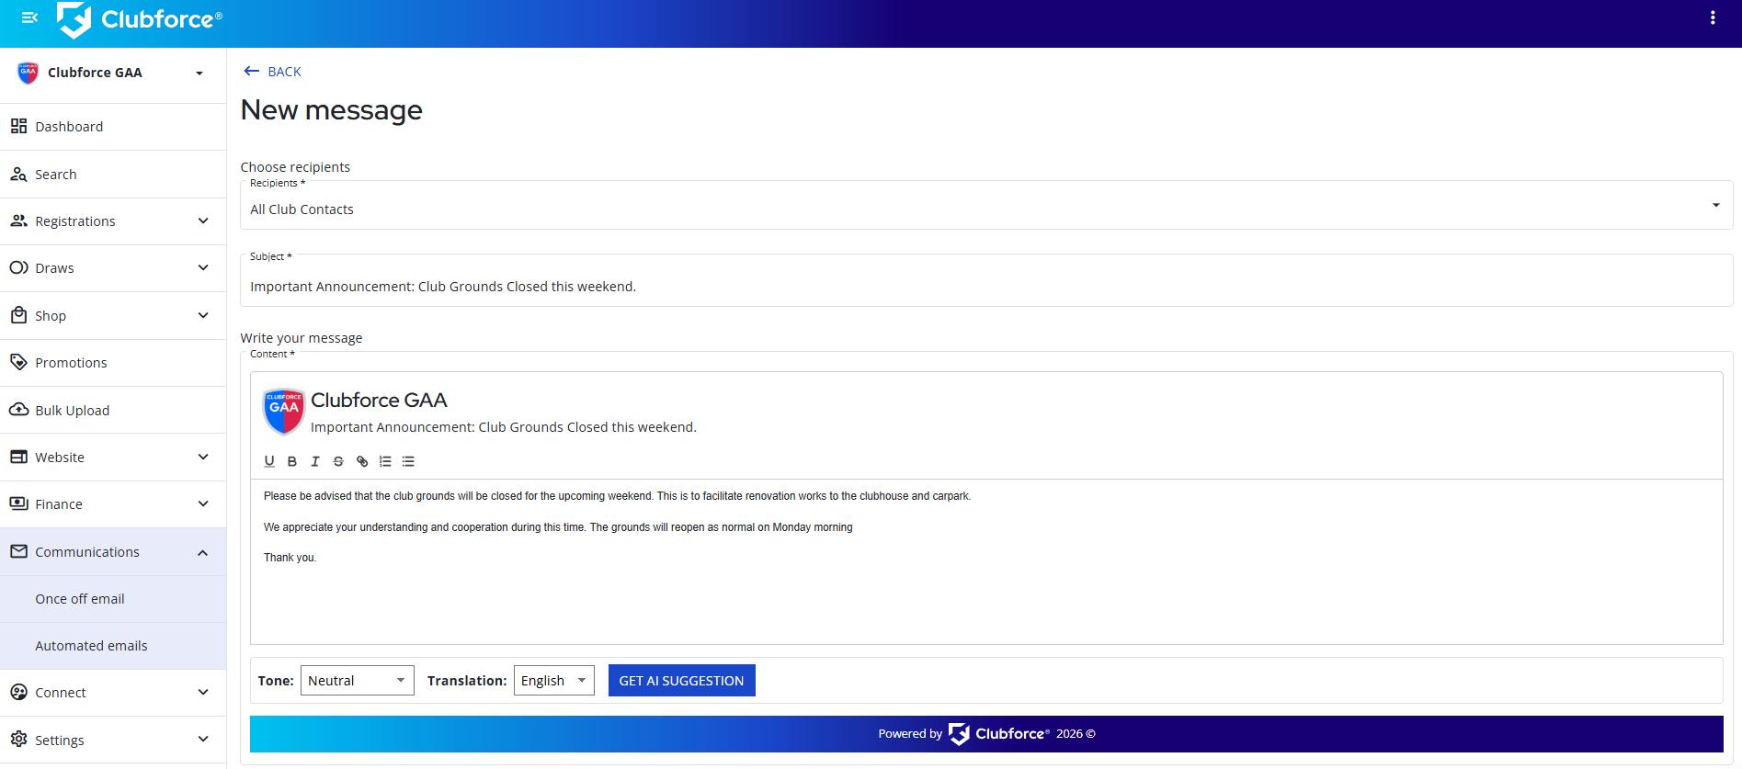This screenshot has width=1742, height=769.
Task: Go to the Dashboard page
Action: (69, 127)
